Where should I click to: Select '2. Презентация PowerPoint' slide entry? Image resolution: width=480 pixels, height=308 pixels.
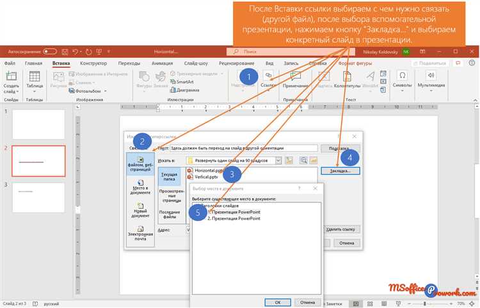pos(234,218)
